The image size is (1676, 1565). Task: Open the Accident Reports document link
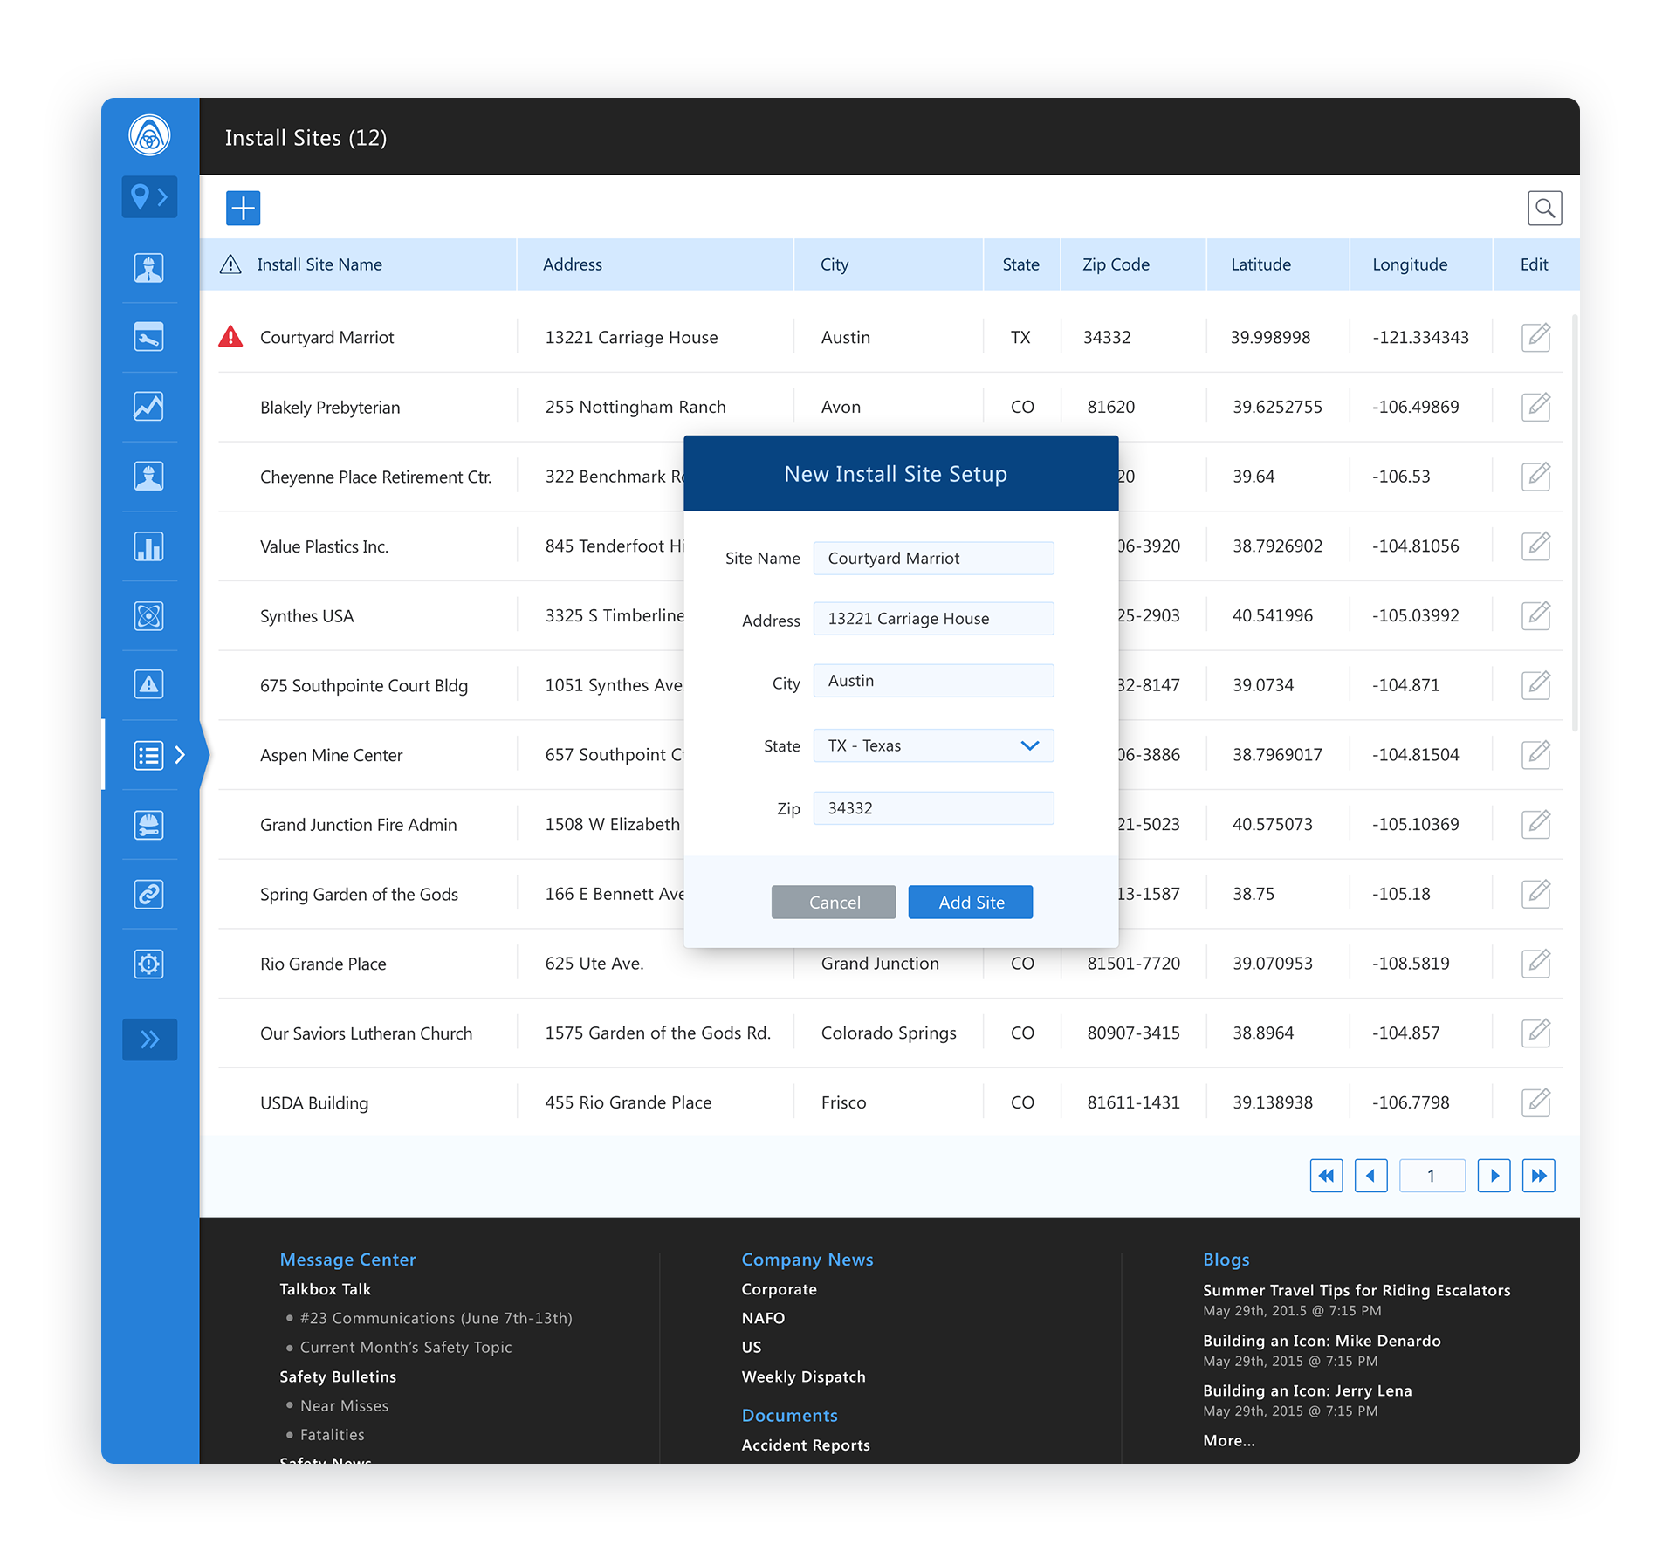coord(806,1445)
